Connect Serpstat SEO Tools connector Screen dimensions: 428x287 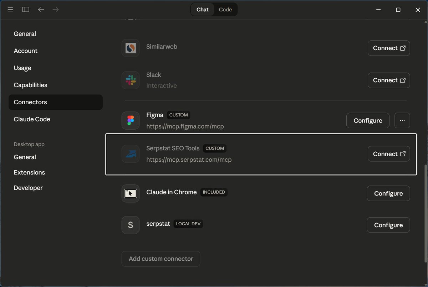pyautogui.click(x=389, y=154)
